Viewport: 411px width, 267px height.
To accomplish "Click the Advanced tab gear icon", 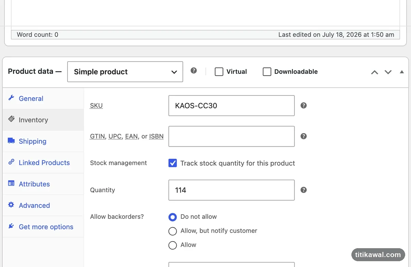I will point(11,205).
